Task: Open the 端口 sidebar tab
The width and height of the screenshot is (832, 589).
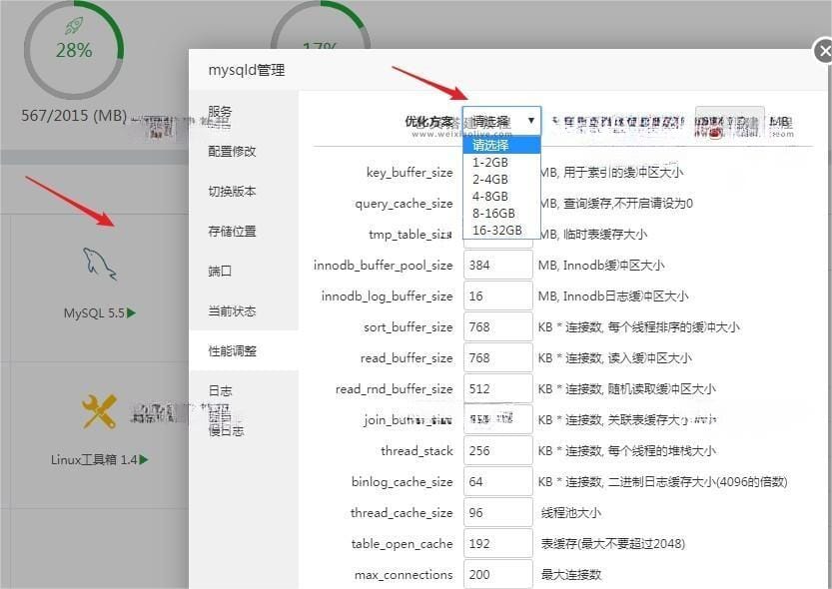Action: click(x=244, y=271)
